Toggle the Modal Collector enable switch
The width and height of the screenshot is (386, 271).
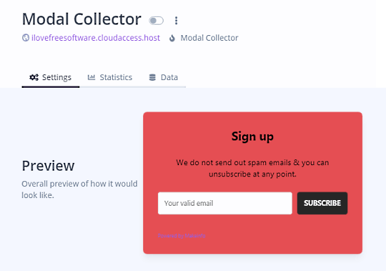(156, 20)
